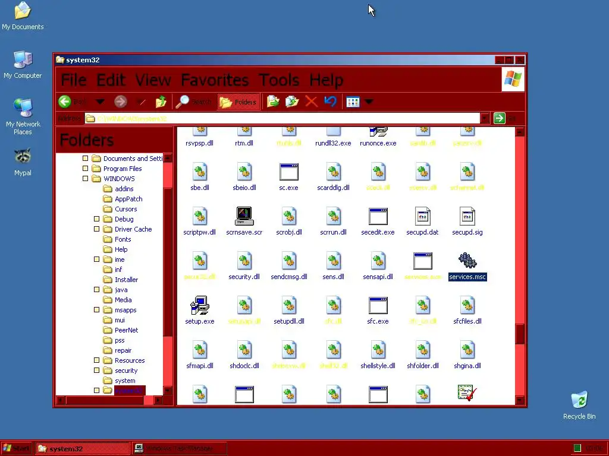
Task: Click the Copy To folder icon
Action: [292, 102]
